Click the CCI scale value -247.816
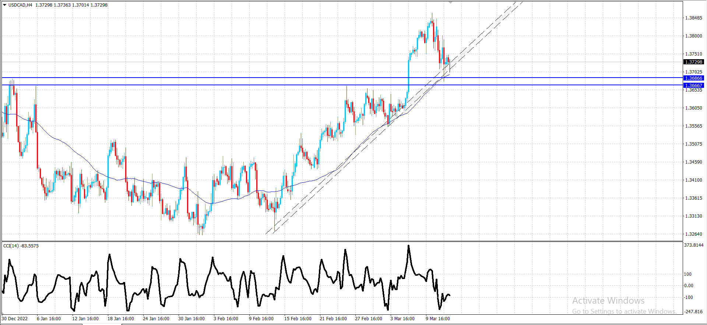The image size is (707, 325). [693, 312]
